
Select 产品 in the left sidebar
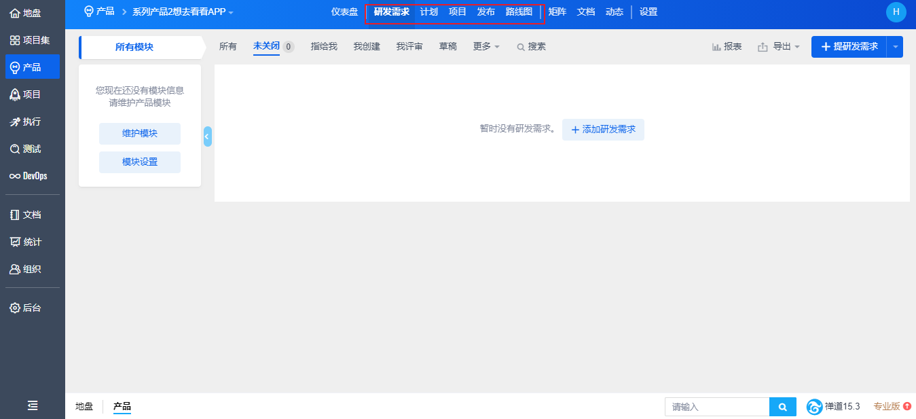pos(32,67)
